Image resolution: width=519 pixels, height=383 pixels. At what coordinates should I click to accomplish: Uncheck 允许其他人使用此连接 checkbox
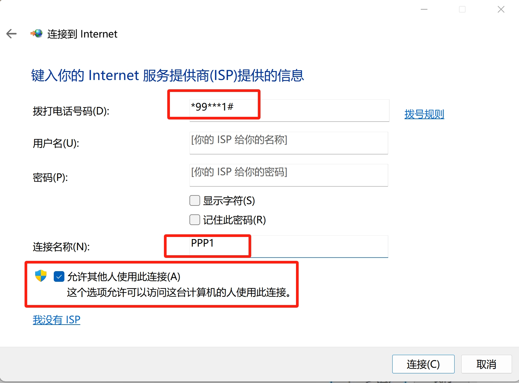point(59,276)
